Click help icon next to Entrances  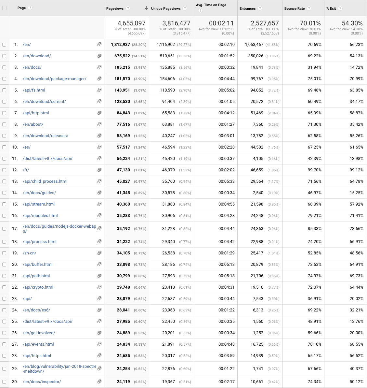tap(260, 8)
